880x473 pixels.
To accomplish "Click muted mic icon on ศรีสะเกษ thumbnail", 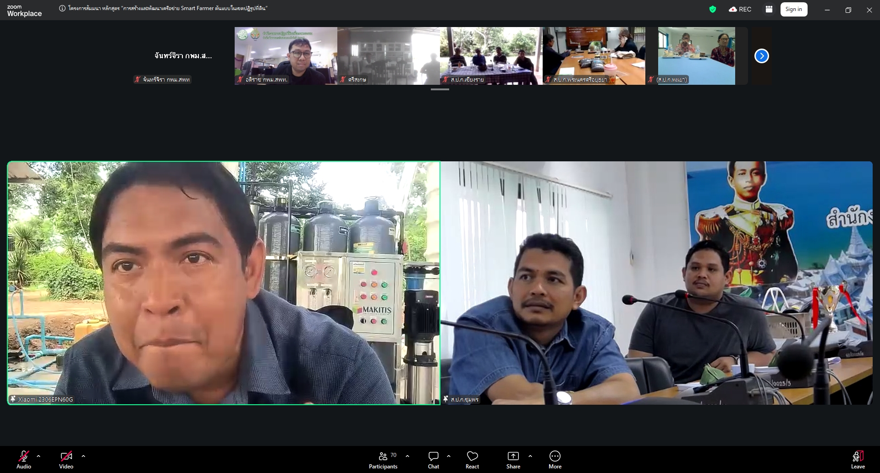I will click(342, 79).
